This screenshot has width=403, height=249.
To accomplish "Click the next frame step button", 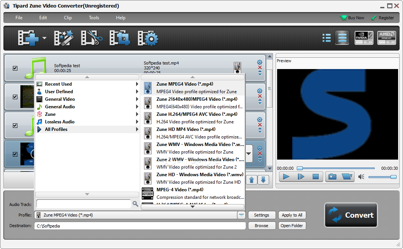I will click(301, 177).
